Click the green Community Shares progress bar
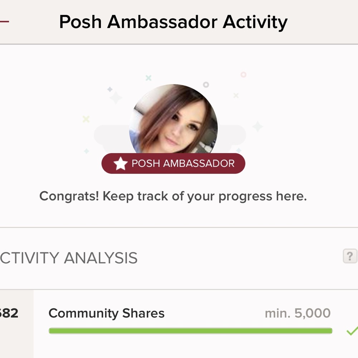 tap(190, 331)
